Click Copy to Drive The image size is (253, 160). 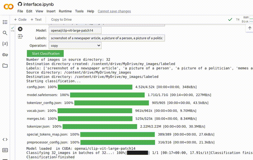[61, 19]
